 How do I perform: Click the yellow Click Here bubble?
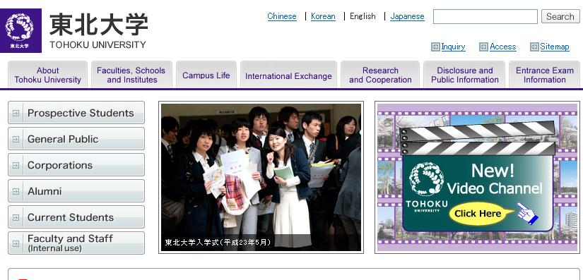[480, 214]
